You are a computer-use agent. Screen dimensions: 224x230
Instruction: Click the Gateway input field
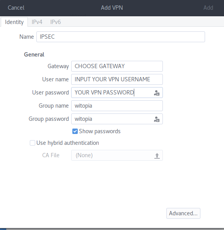(x=117, y=66)
